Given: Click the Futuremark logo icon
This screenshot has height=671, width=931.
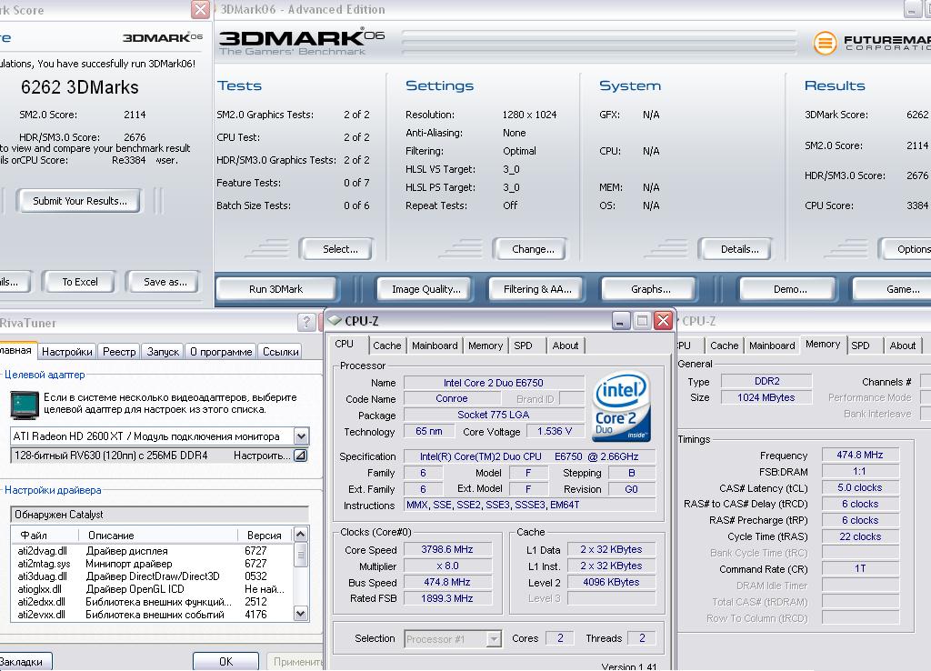Looking at the screenshot, I should [826, 43].
